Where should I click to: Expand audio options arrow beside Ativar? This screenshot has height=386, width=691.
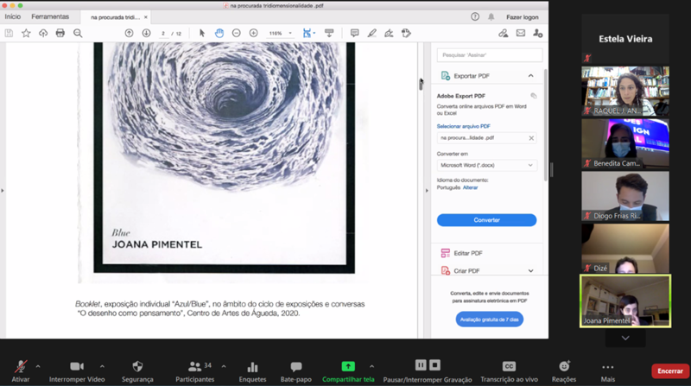38,366
